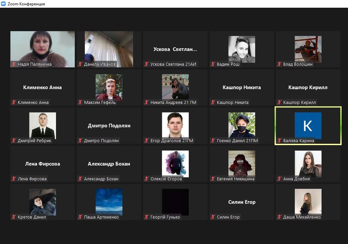Click Георгій Гунько's black avatar
The image size is (348, 244).
point(175,202)
